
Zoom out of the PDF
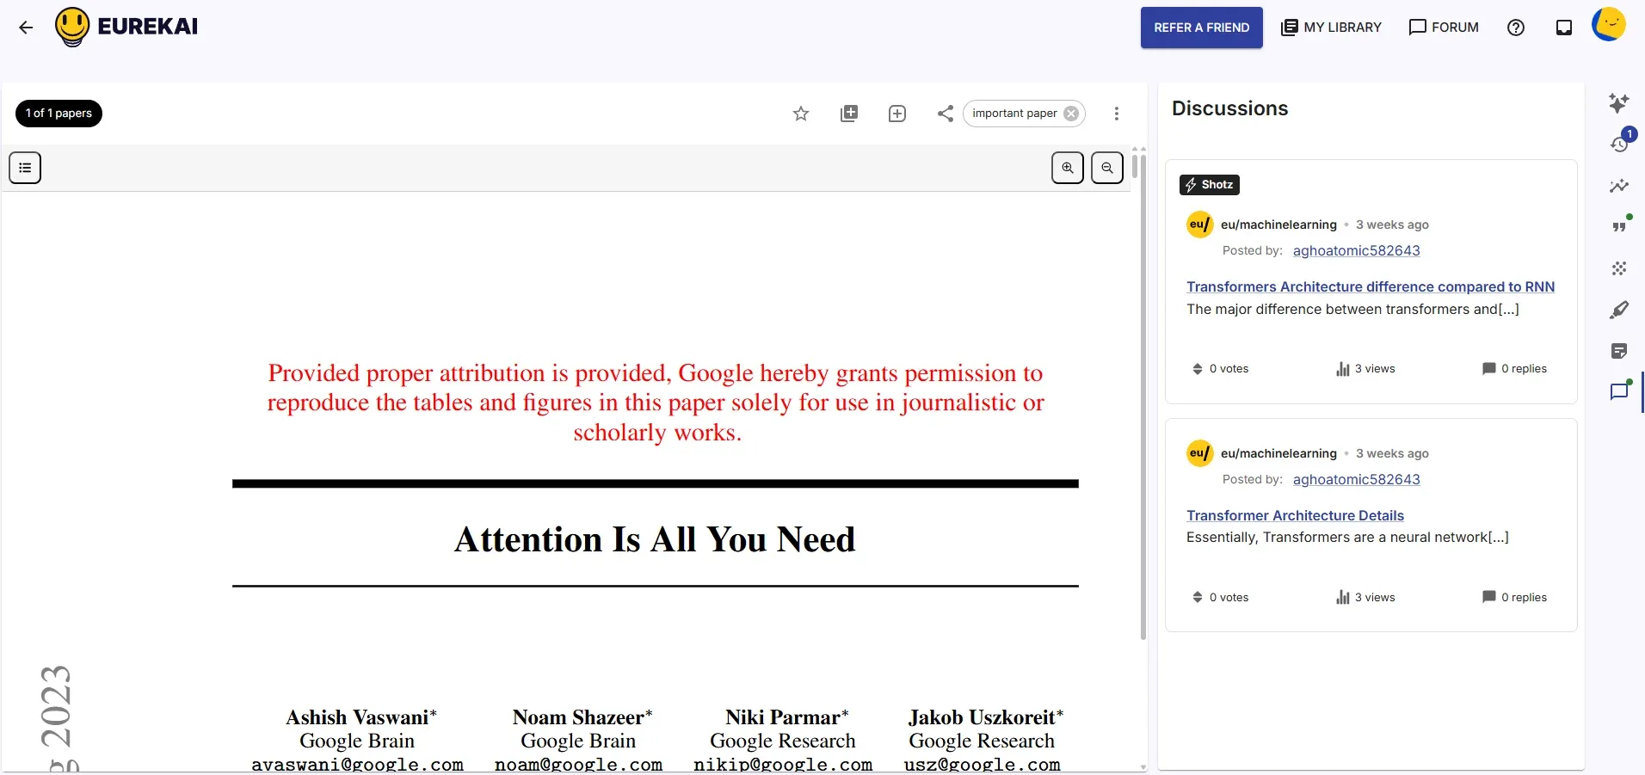click(1106, 168)
